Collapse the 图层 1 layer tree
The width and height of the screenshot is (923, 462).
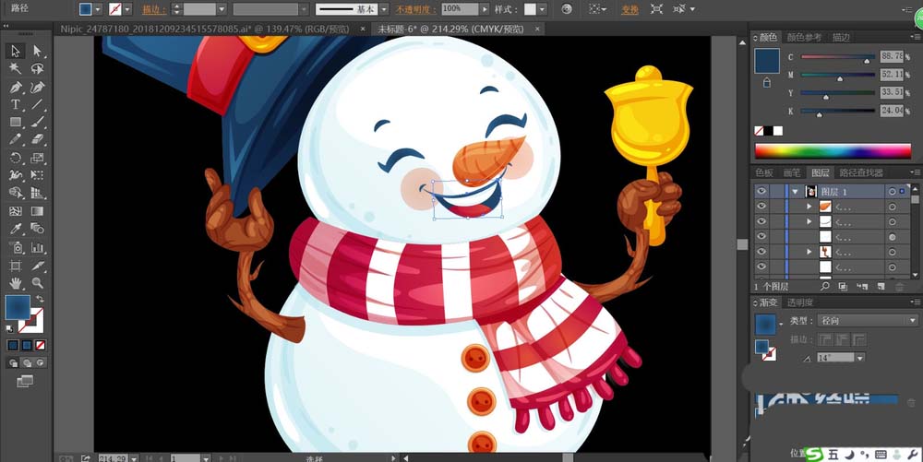pos(796,191)
